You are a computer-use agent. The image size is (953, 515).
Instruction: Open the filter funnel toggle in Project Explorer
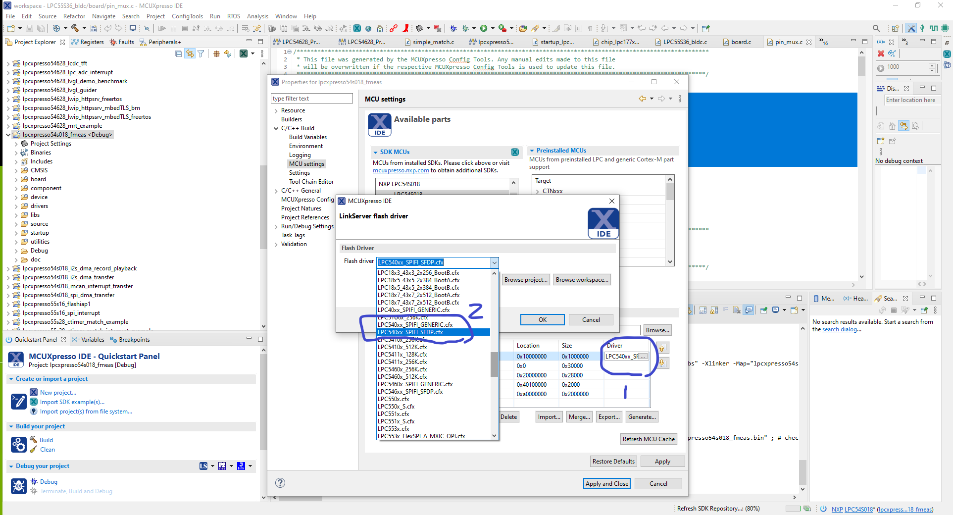pyautogui.click(x=201, y=53)
